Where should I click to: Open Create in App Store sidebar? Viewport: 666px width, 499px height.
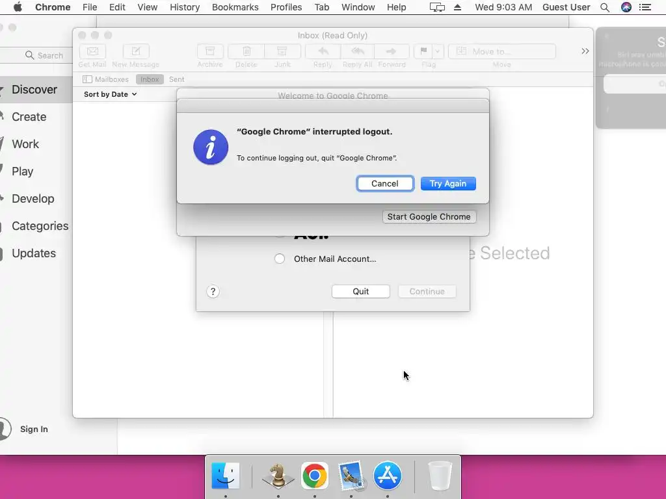point(29,117)
